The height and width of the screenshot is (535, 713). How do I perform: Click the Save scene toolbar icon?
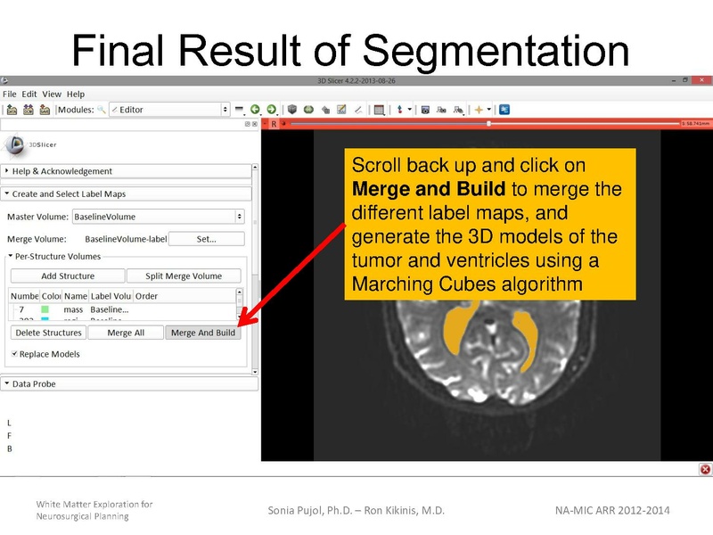tap(45, 109)
